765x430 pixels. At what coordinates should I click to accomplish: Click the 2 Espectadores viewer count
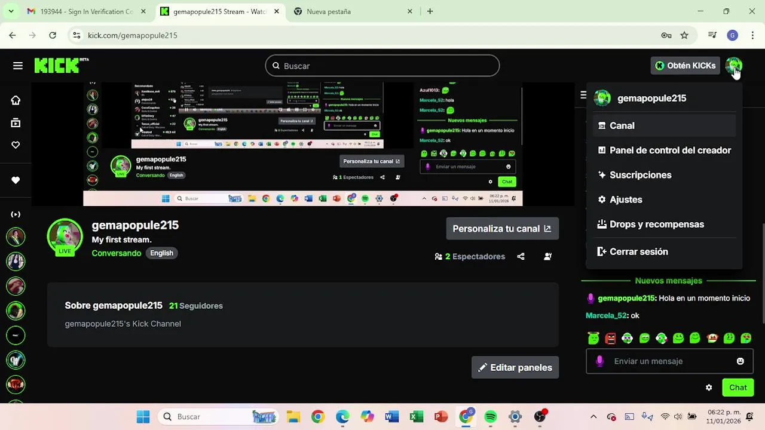click(475, 256)
